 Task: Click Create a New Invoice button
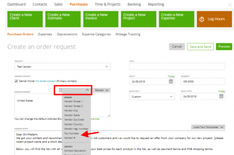pyautogui.click(x=101, y=19)
